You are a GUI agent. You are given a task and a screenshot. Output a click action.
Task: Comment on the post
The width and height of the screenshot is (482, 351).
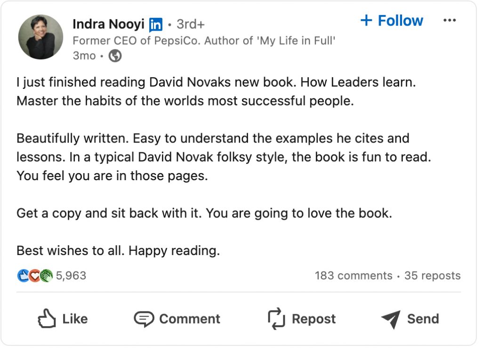(x=177, y=319)
